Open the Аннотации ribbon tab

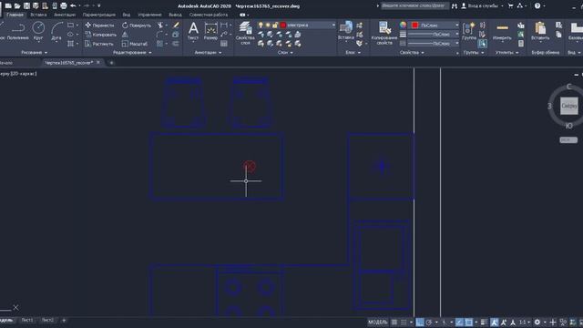pos(65,15)
